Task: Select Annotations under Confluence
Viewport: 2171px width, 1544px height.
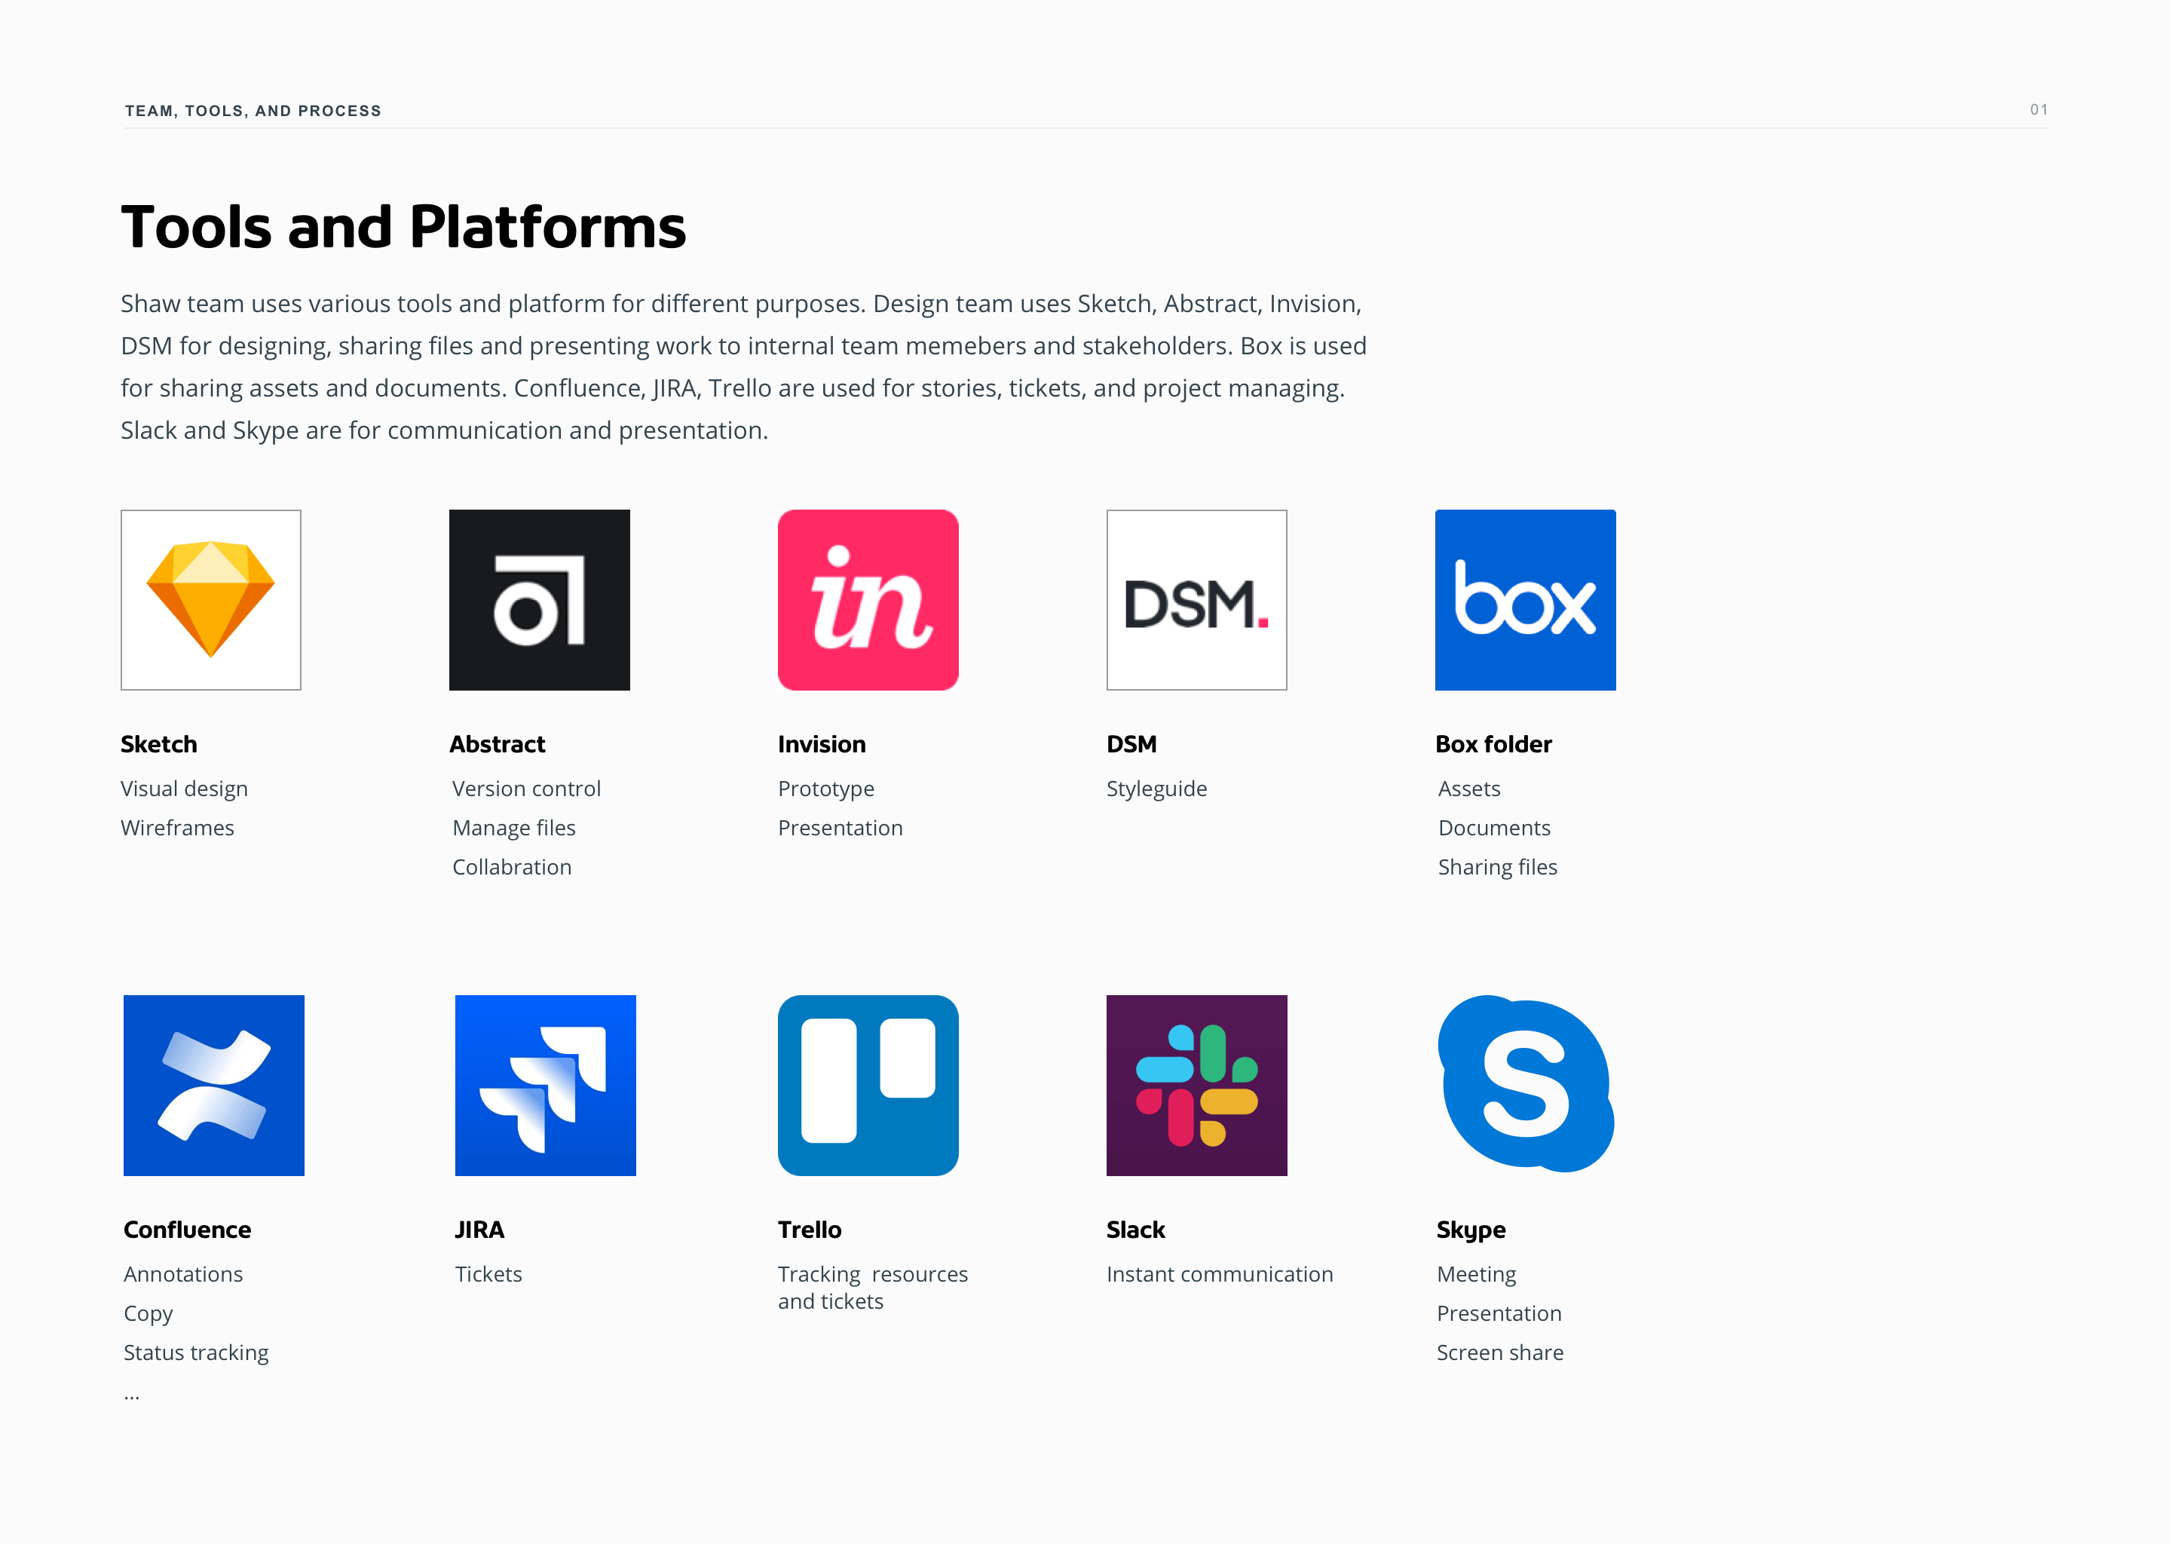Action: click(183, 1274)
